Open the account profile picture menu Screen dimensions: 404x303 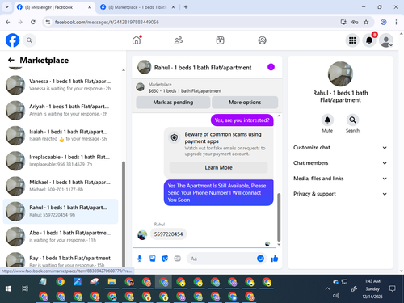[x=386, y=40]
